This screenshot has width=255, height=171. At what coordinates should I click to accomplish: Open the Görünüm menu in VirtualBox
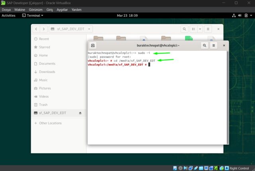coord(35,10)
